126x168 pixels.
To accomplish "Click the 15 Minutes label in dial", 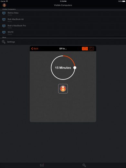I will [x=63, y=68].
